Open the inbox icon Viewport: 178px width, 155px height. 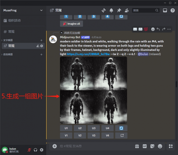[x=165, y=10]
